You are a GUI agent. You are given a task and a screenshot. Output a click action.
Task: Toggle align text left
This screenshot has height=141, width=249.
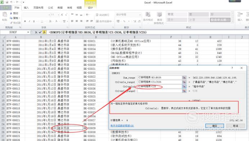coord(72,21)
